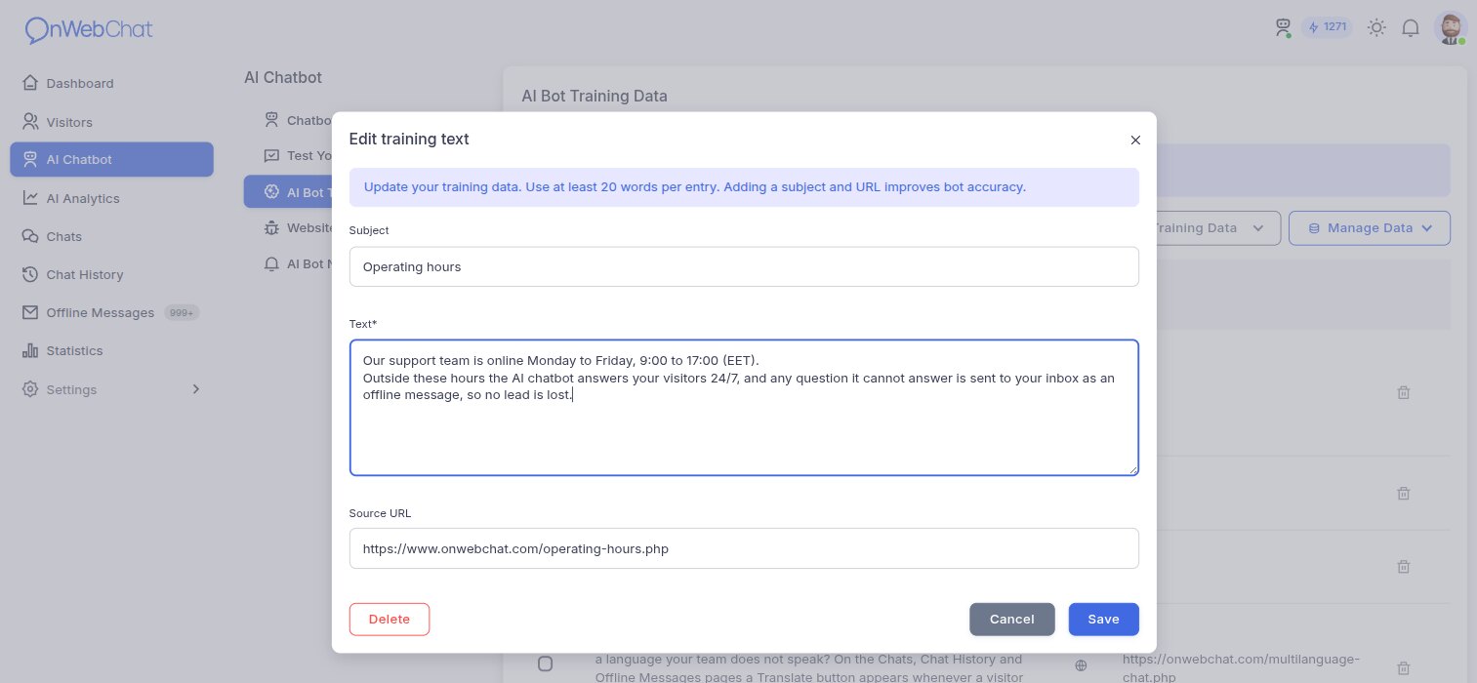This screenshot has height=683, width=1477.
Task: Toggle light mode with the sun icon
Action: click(x=1376, y=28)
